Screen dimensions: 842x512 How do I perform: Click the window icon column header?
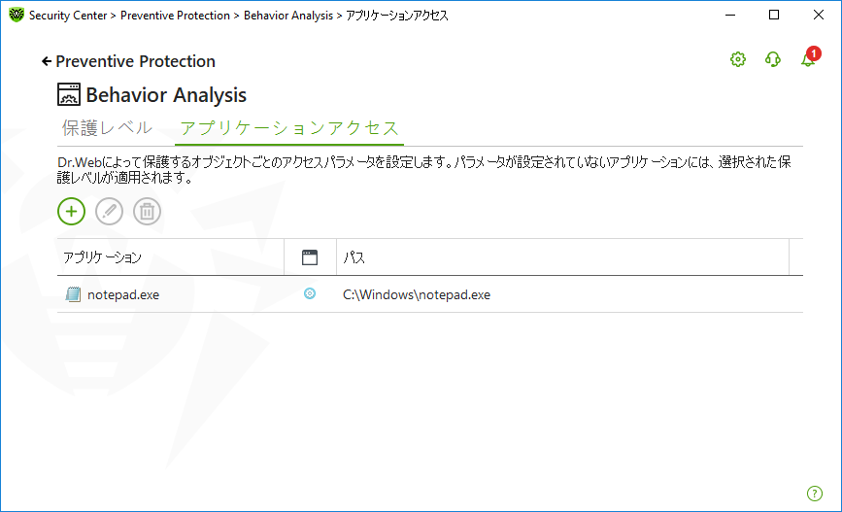[310, 257]
